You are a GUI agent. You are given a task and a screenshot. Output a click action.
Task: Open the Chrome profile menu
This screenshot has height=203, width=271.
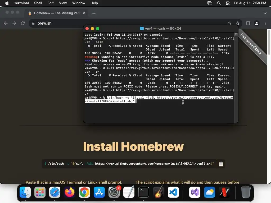257,23
